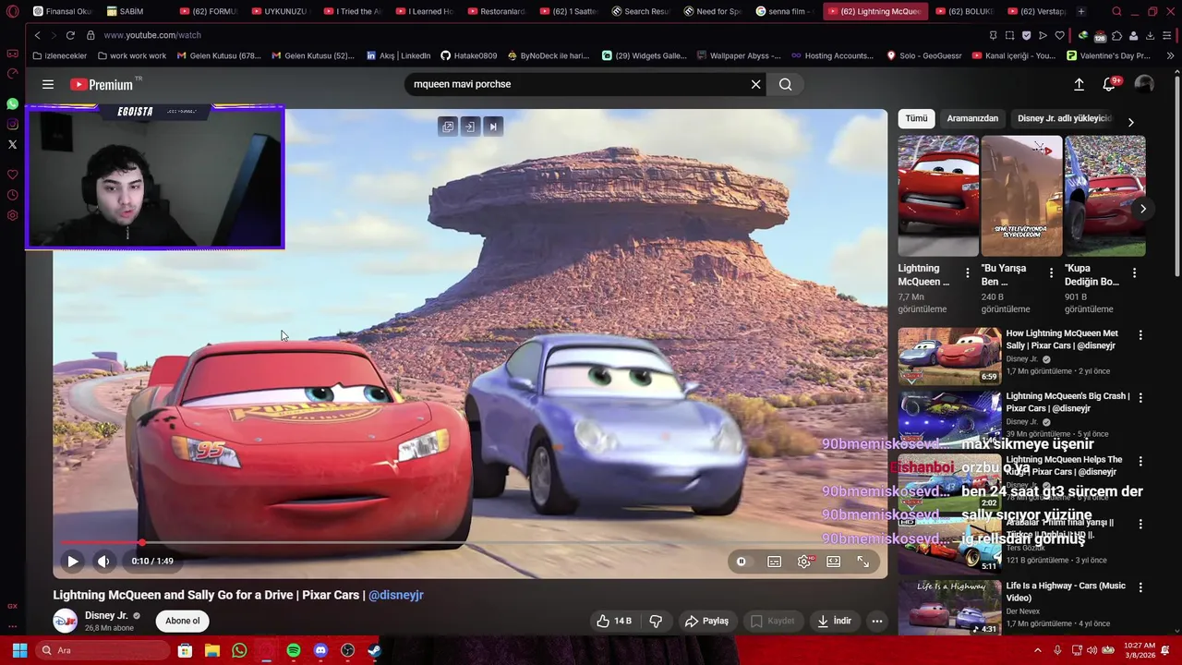Open work work work bookmarks folder

(132, 55)
